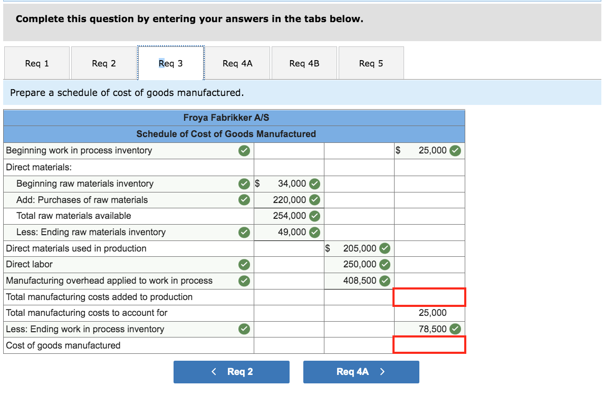Viewport: 614px width, 405px height.
Task: Click checkmark beside the Direct labor label
Action: (x=244, y=265)
